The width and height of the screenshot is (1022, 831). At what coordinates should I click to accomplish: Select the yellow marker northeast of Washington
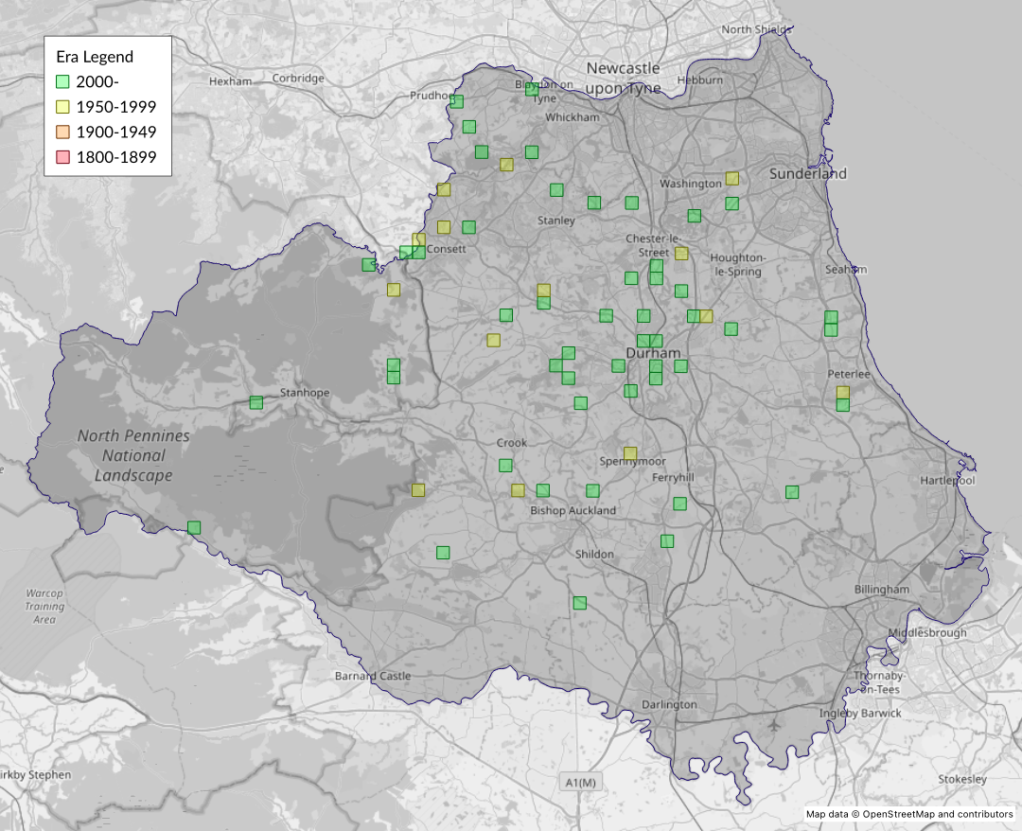coord(731,178)
